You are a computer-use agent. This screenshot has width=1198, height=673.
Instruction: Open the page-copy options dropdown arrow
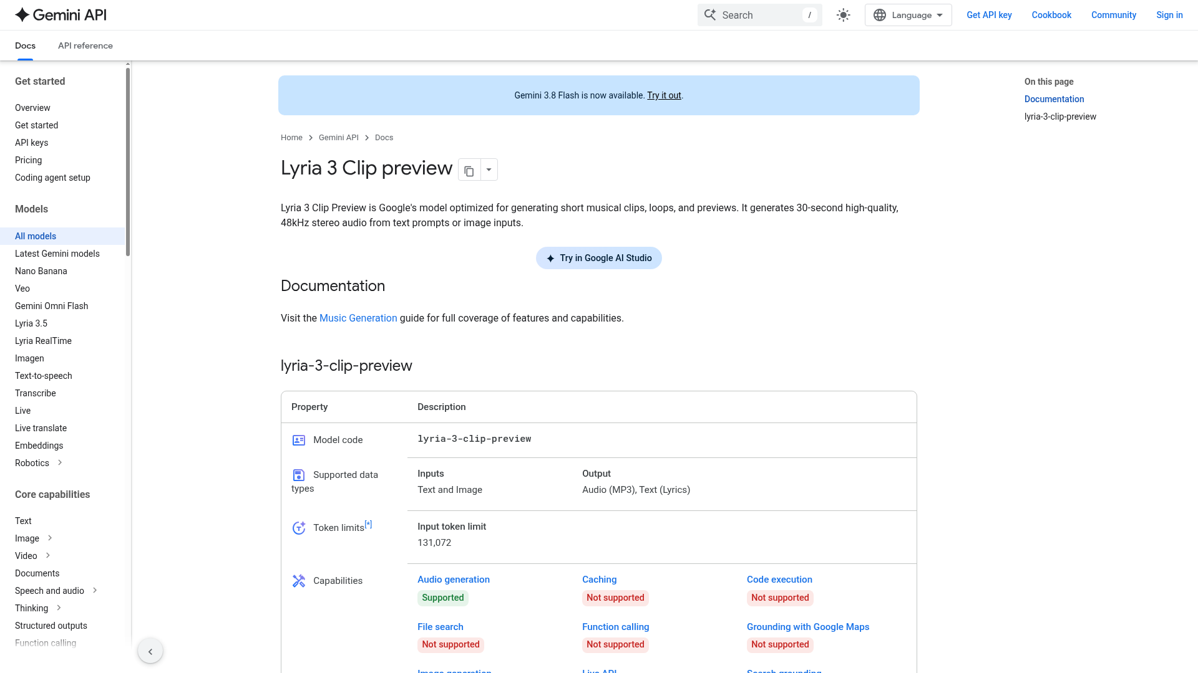489,170
